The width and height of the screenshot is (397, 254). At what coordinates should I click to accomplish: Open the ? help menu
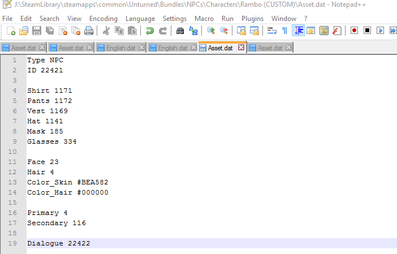305,19
